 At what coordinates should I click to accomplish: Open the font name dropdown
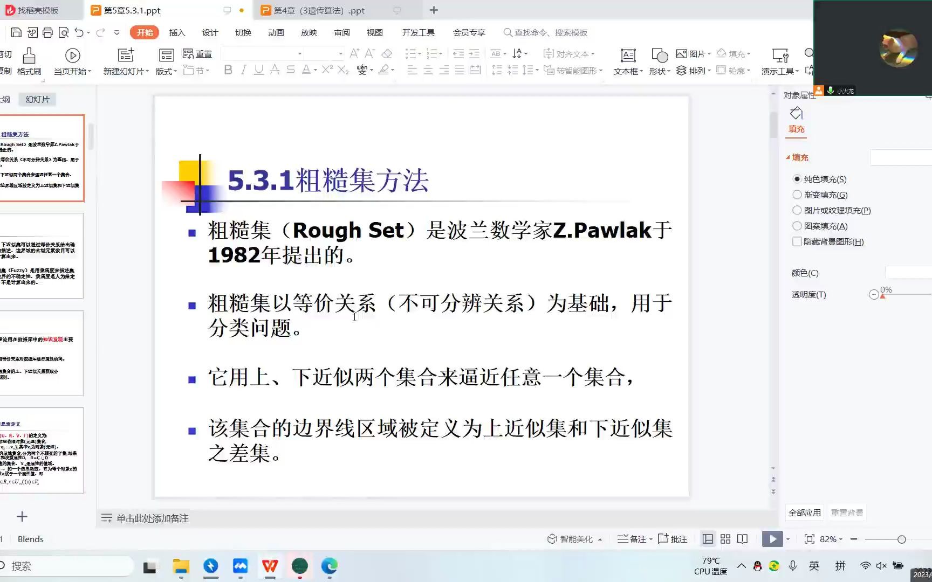[300, 53]
